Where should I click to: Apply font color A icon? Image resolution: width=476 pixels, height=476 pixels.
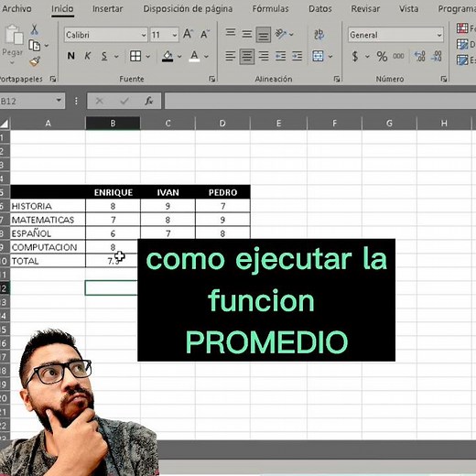[194, 56]
